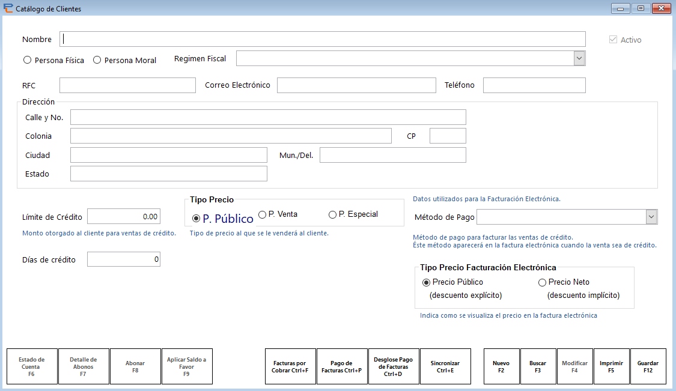This screenshot has height=391, width=676.
Task: Click the Mun./Del. input field
Action: (x=393, y=155)
